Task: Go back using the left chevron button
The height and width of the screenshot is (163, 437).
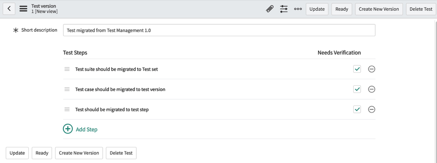Action: click(x=9, y=9)
